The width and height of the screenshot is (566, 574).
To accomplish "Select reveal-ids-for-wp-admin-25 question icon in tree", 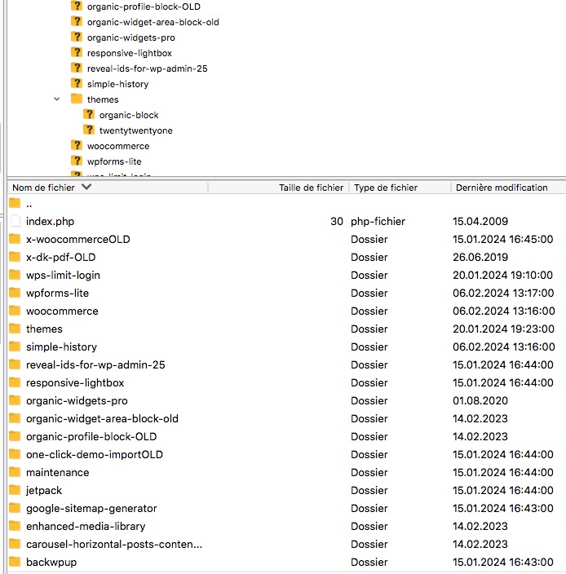I will [x=77, y=68].
